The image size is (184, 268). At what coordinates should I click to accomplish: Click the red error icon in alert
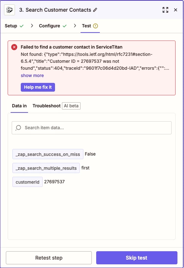(14, 47)
